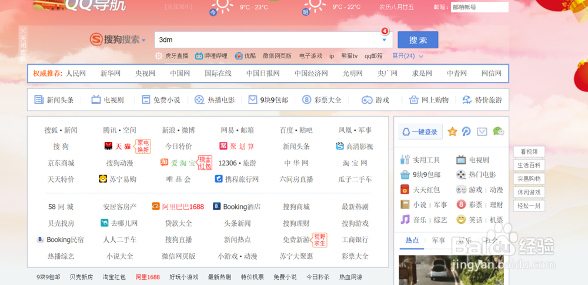This screenshot has height=285, width=588.
Task: Click the free novels icon
Action: (x=146, y=100)
